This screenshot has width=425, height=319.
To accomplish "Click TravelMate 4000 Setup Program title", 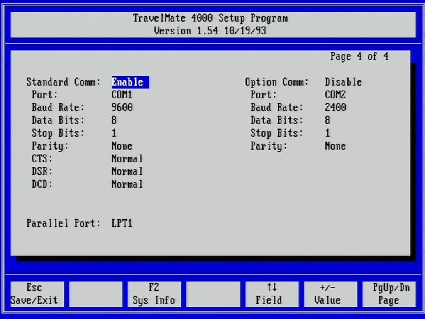I will click(210, 18).
